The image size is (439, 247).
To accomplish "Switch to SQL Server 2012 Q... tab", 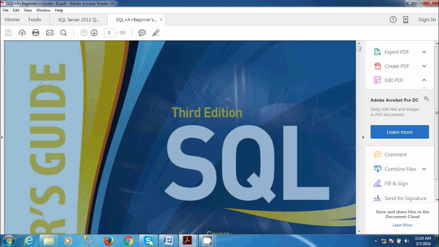I will [x=79, y=20].
